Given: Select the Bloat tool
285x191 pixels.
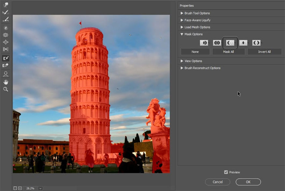Looking at the screenshot, I should tap(6, 42).
